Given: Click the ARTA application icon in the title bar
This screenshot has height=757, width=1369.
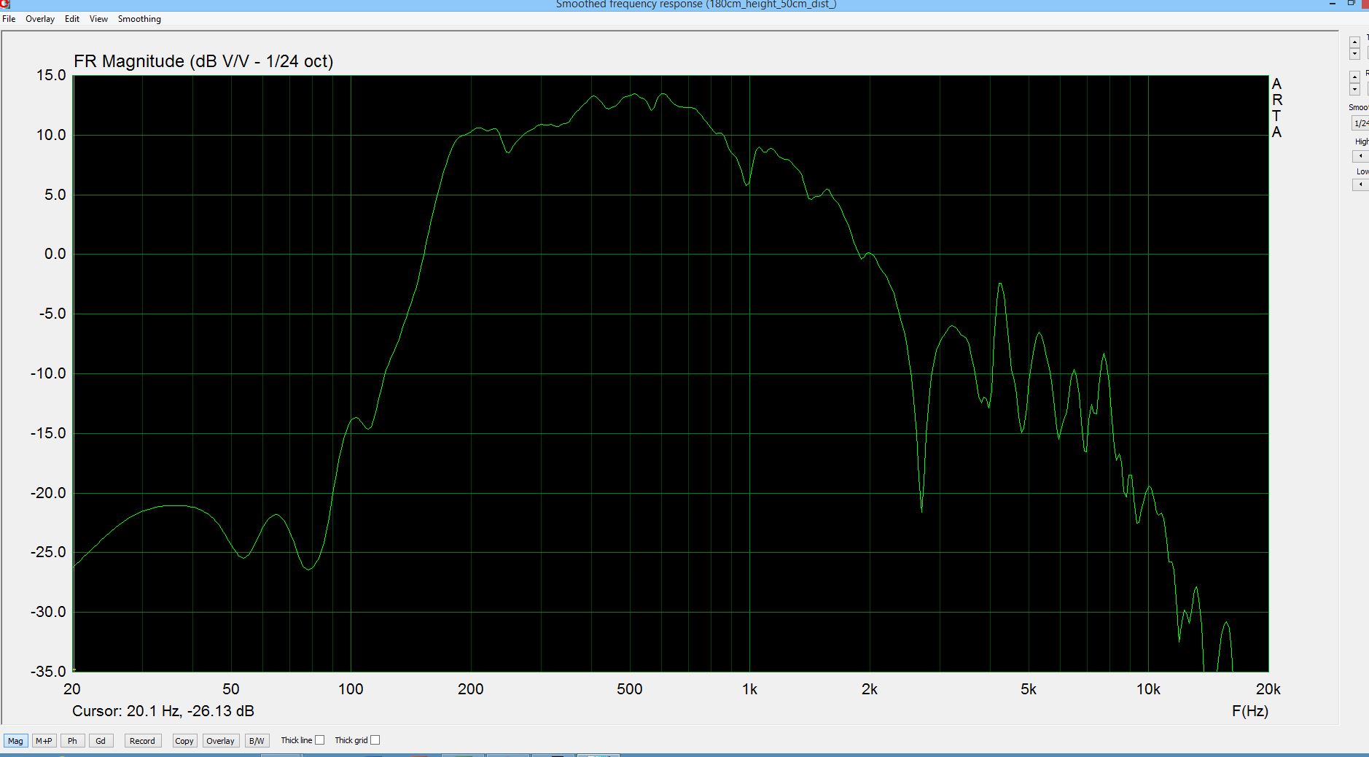Looking at the screenshot, I should 4,4.
